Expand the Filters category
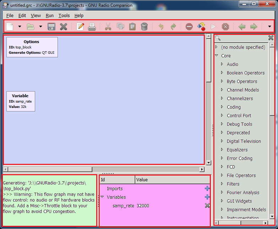 tap(222, 184)
